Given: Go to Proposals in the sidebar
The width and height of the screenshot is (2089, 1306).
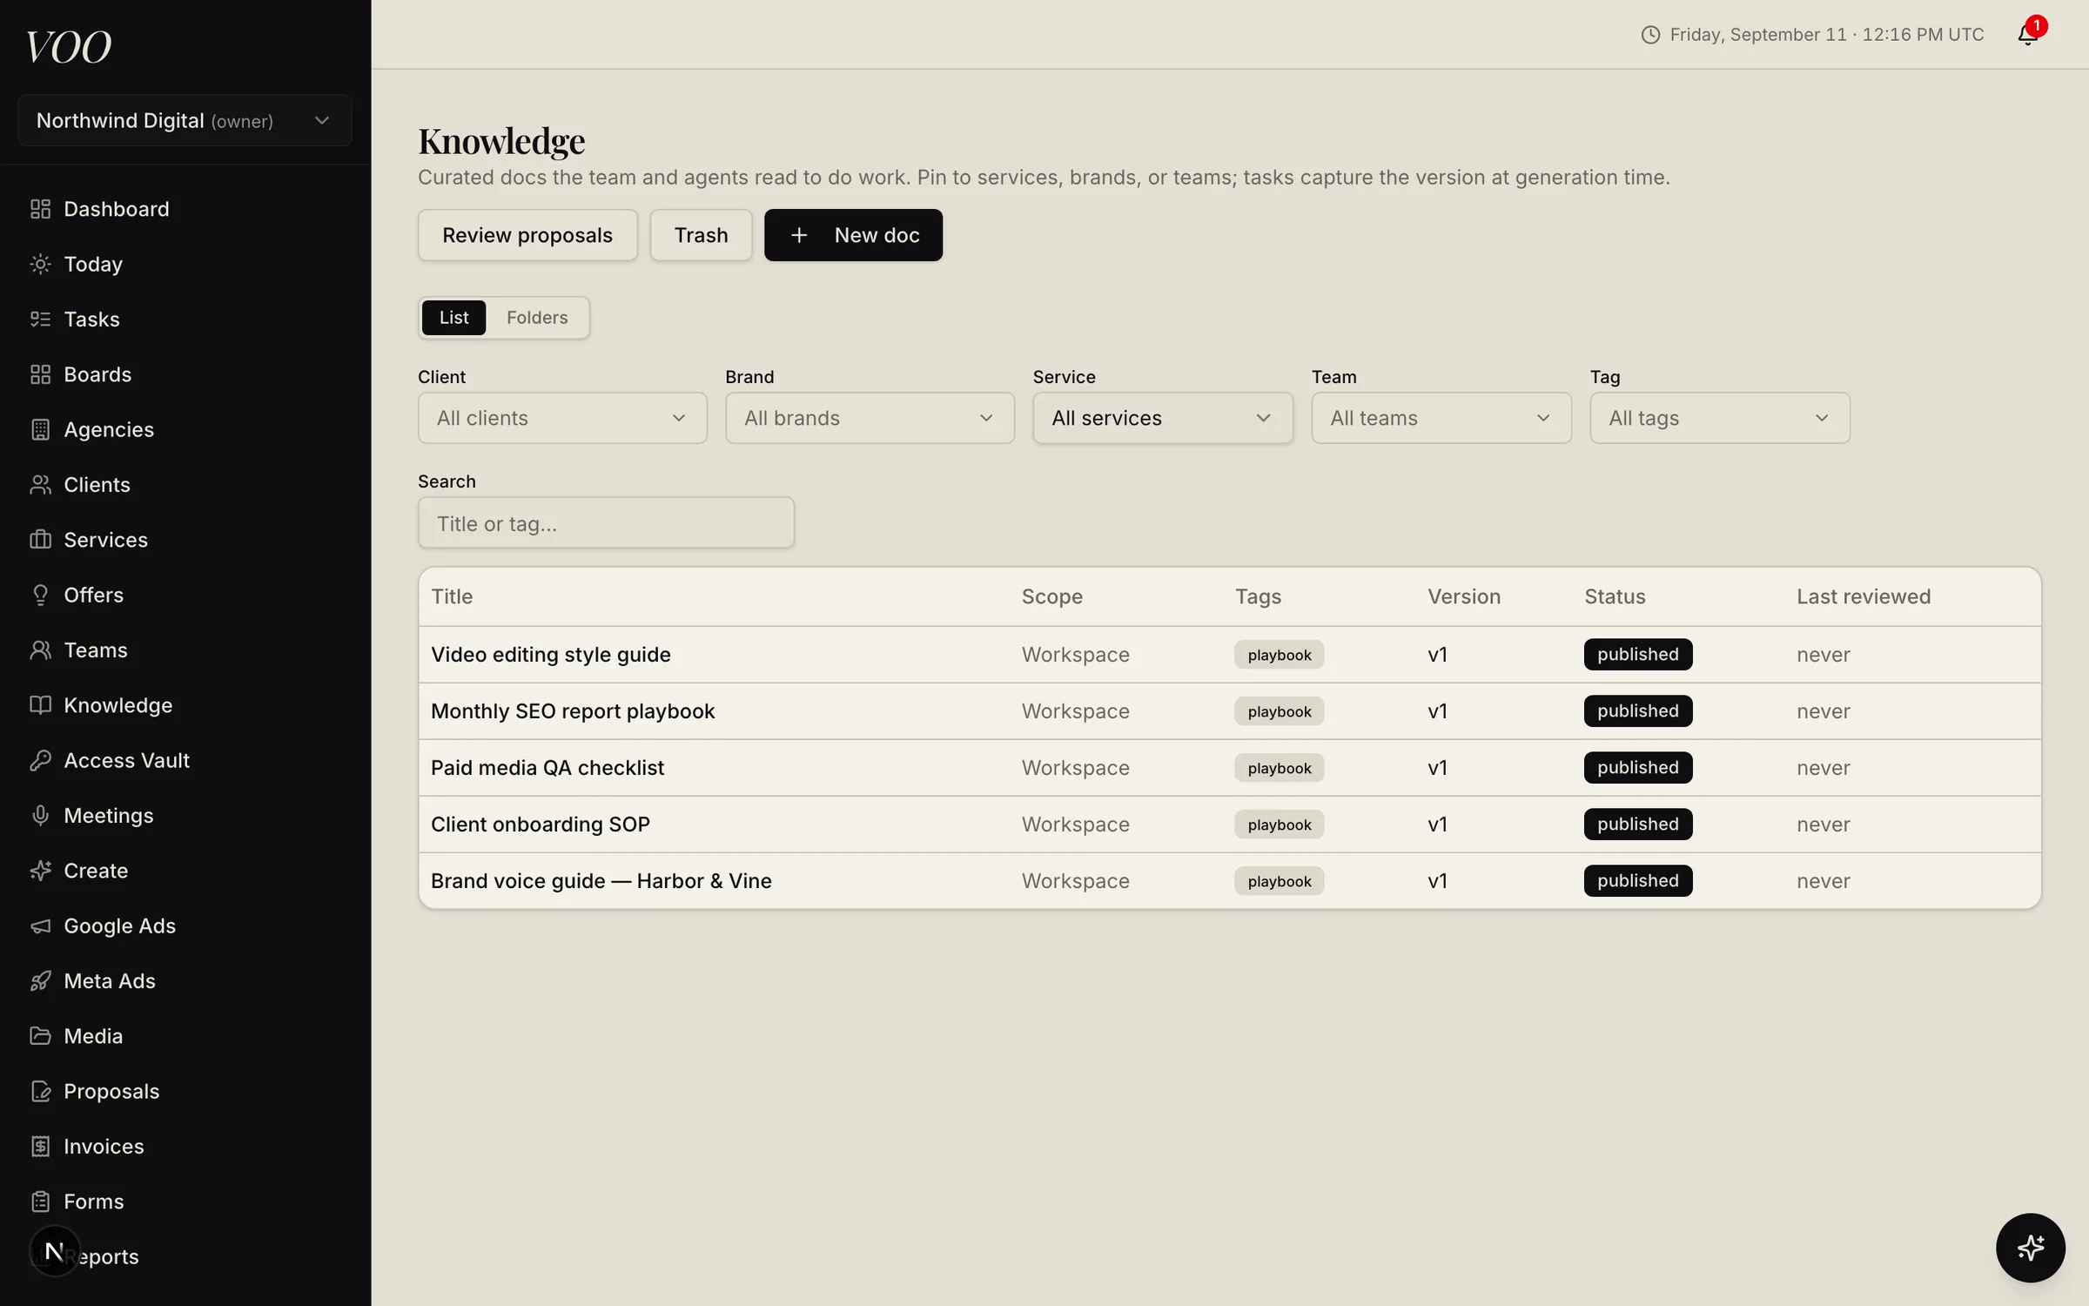Looking at the screenshot, I should [x=111, y=1091].
